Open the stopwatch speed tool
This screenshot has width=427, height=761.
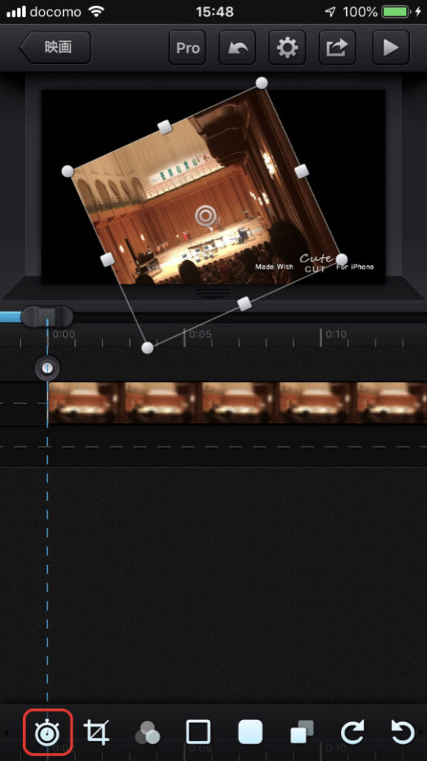coord(47,732)
